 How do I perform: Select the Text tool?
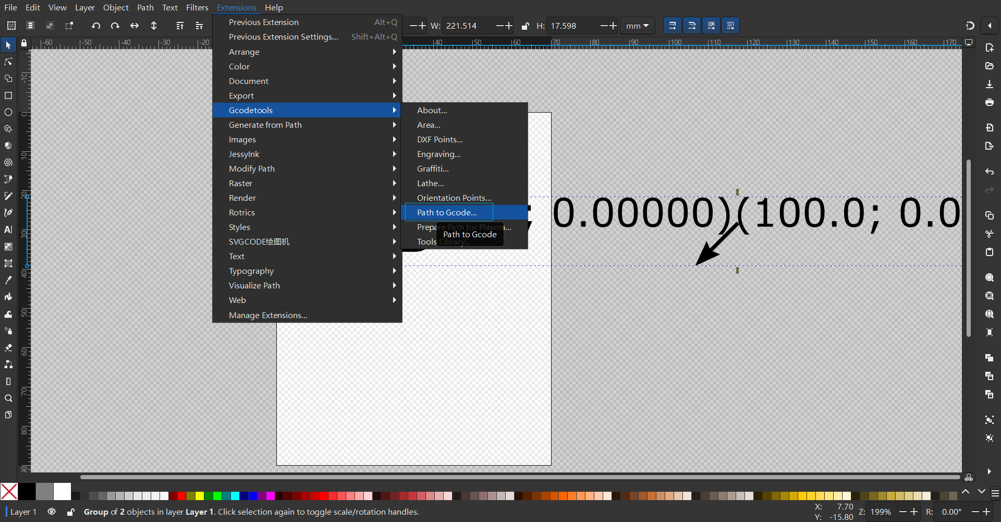click(x=8, y=229)
